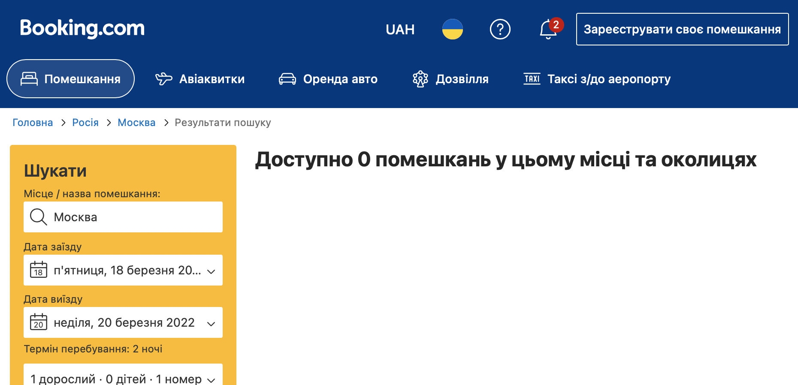Screen dimensions: 798x385
Task: Go to the Дозвілля tab
Action: click(450, 79)
